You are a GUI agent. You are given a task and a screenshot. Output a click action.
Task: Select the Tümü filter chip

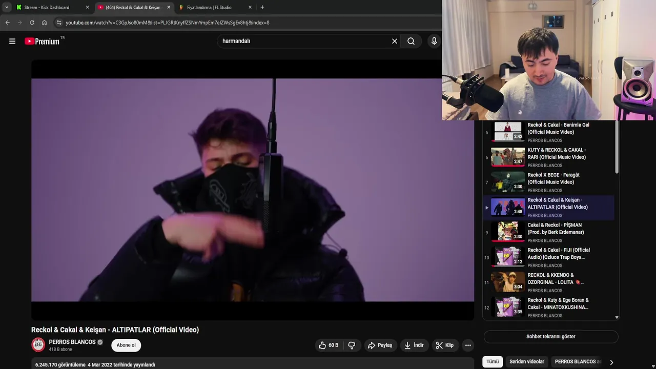point(493,362)
